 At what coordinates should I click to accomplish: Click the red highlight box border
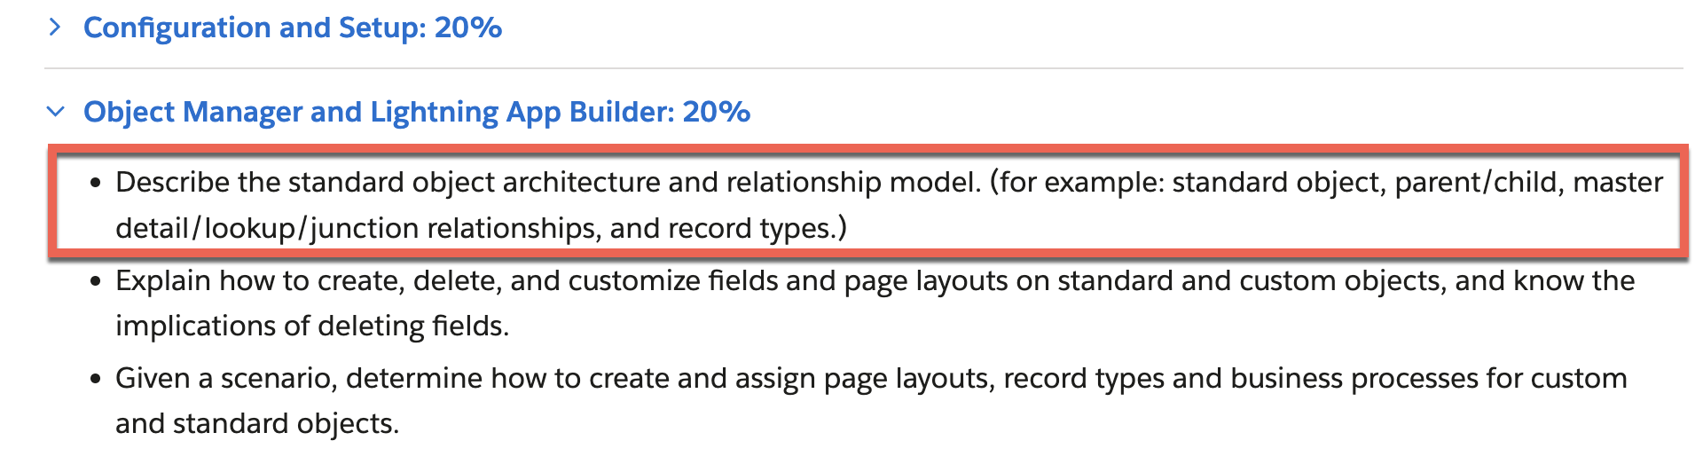point(867,147)
